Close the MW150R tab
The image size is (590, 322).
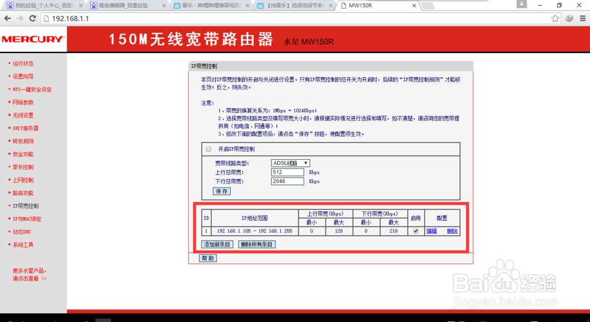pyautogui.click(x=414, y=6)
